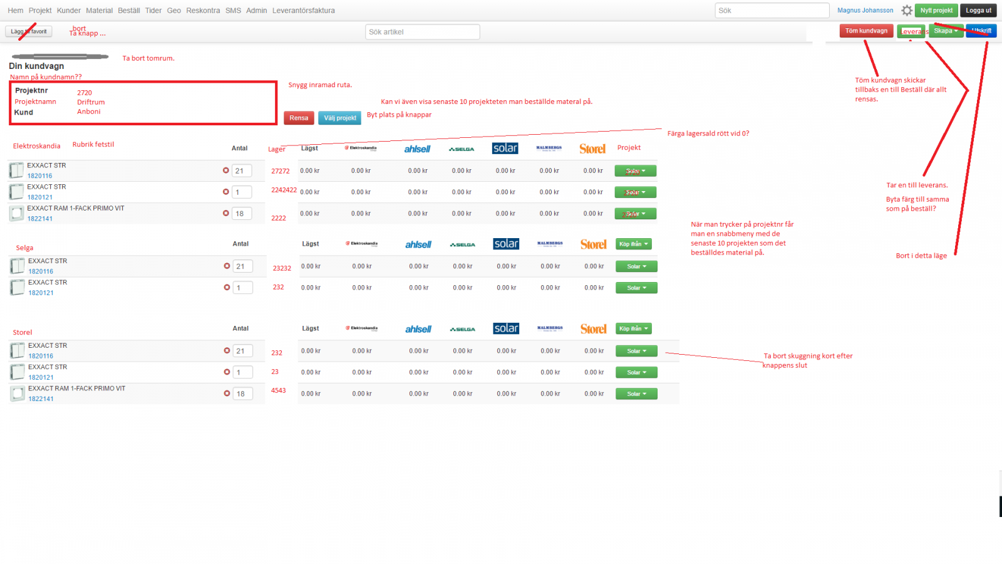Viewport: 1002px width, 564px height.
Task: Click the blue Välj projekt button
Action: [339, 118]
